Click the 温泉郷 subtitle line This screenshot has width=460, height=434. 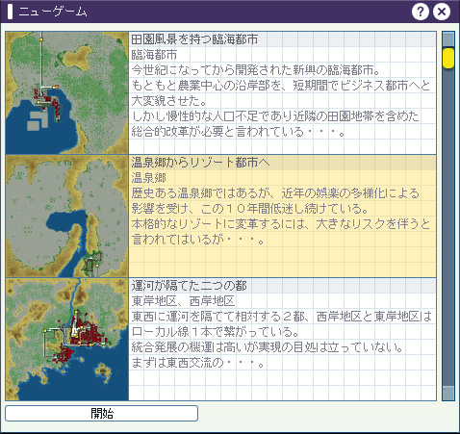click(x=148, y=178)
